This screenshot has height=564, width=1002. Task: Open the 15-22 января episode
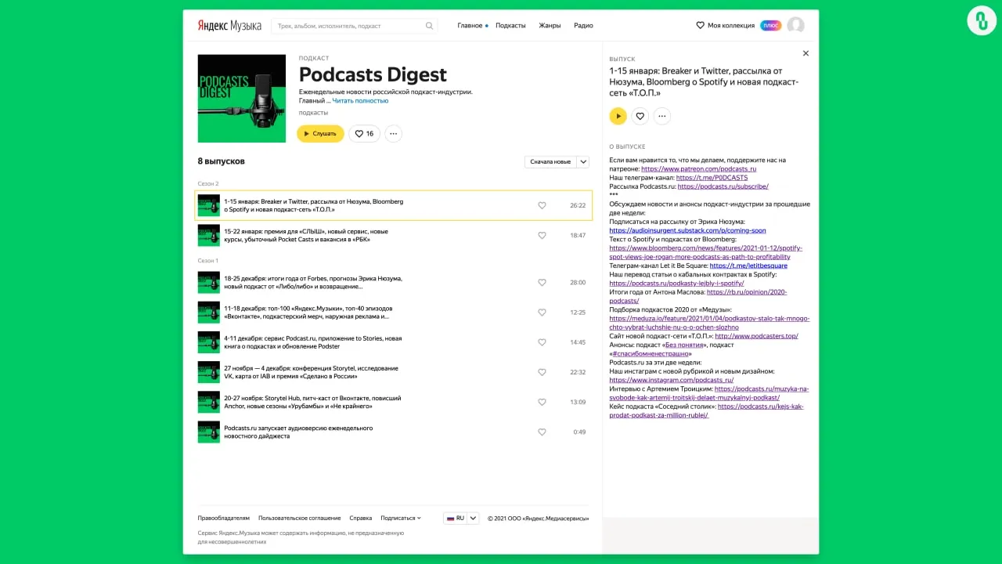click(394, 235)
